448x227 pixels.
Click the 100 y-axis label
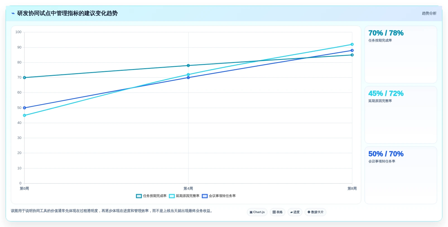click(x=18, y=32)
